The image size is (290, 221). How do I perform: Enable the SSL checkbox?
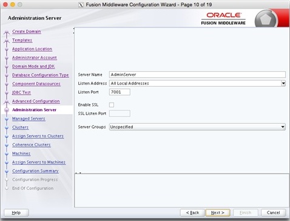pos(112,105)
